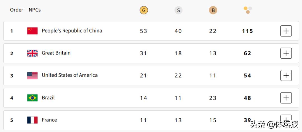Viewport: 302px width, 132px height.
Task: Click the Great Britain flag icon
Action: (32, 53)
